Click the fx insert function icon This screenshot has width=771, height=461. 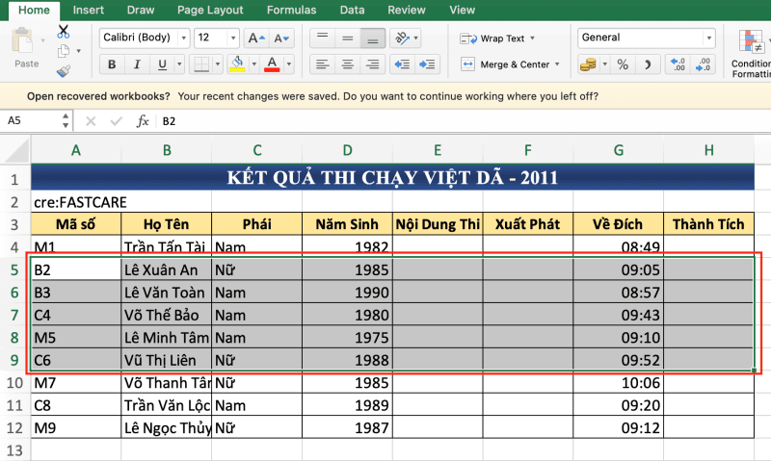pos(142,121)
